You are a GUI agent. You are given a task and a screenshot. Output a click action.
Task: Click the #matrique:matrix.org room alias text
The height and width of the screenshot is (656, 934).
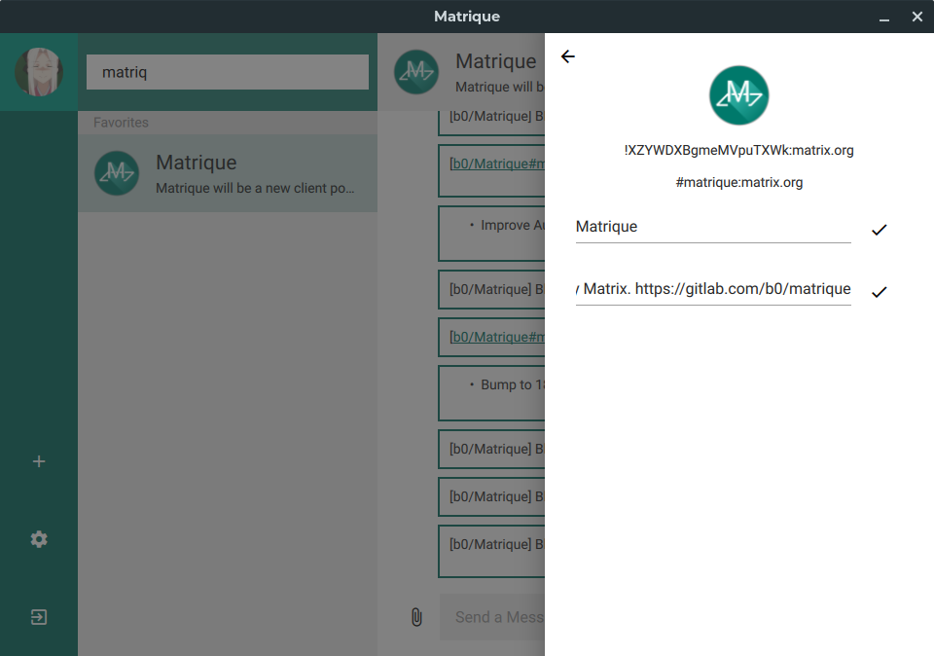coord(738,182)
